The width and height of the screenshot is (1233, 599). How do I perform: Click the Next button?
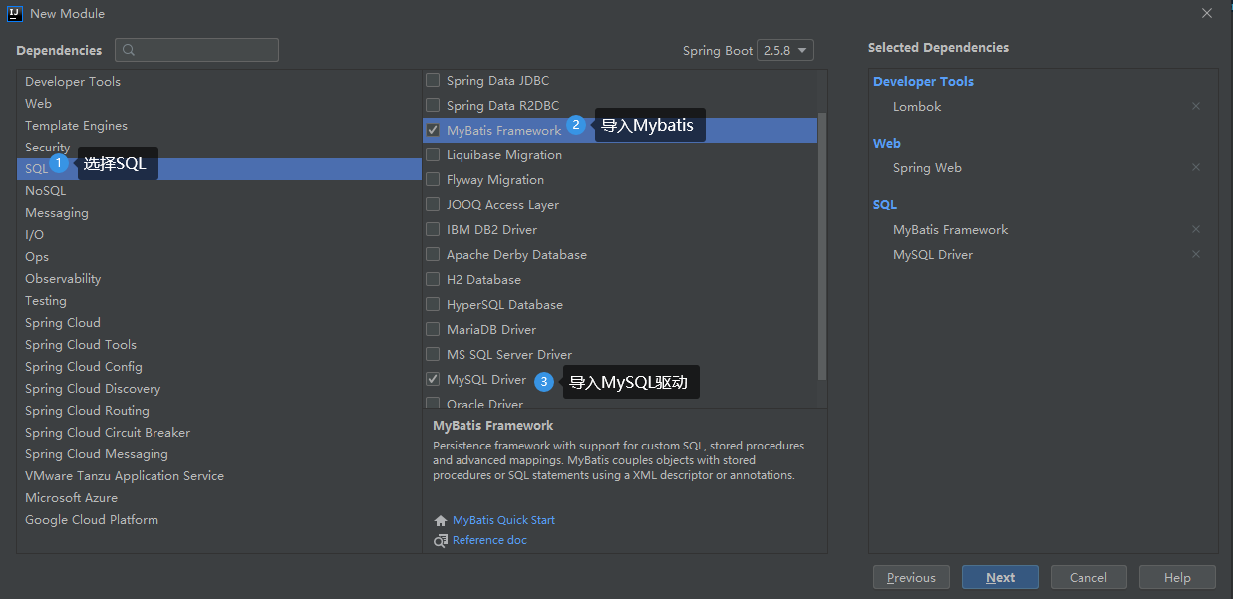1000,577
